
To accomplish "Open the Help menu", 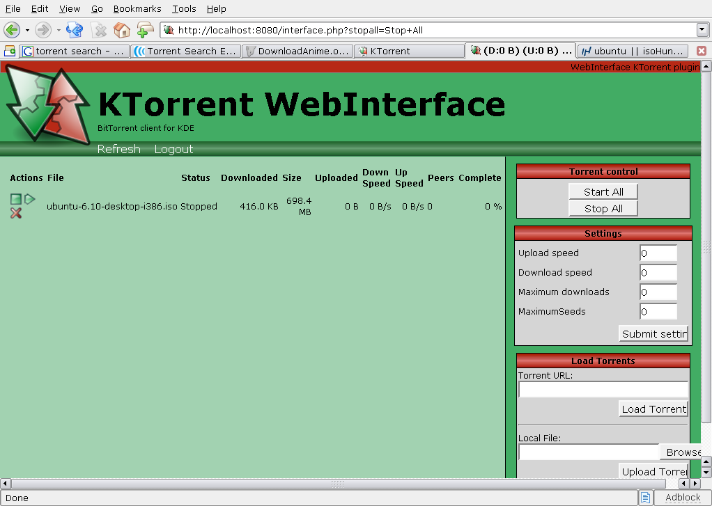I will 216,8.
